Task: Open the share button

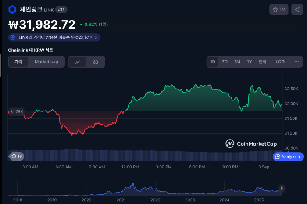Action: pos(297,9)
